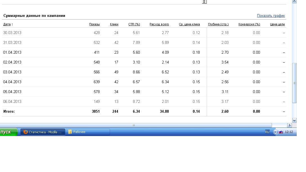Image resolution: width=306 pixels, height=172 pixels.
Task: Click the vertical scrollbar down arrow
Action: pyautogui.click(x=294, y=120)
